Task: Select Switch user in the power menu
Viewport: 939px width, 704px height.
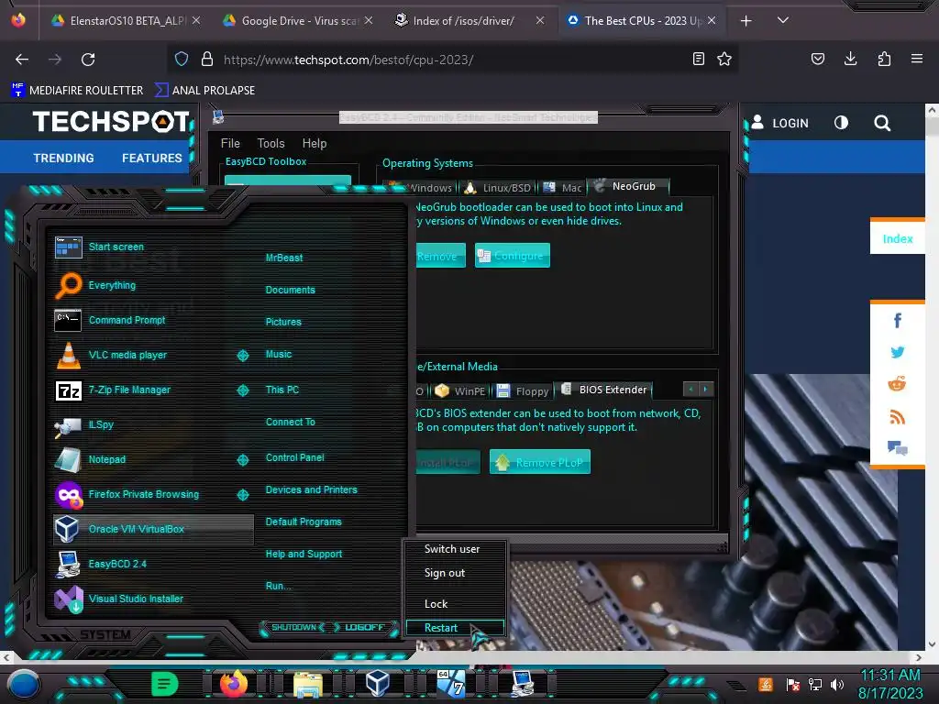Action: tap(455, 549)
